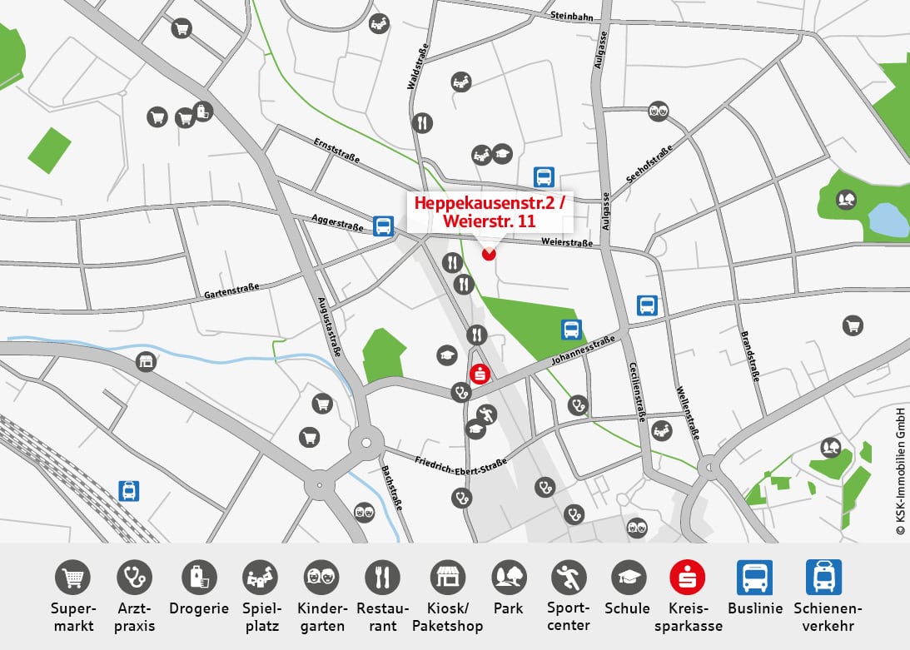Click the school marker beneath the Sportcenter marker
The height and width of the screenshot is (650, 910).
point(475,429)
